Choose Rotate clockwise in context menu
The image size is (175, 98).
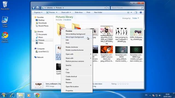77,47
